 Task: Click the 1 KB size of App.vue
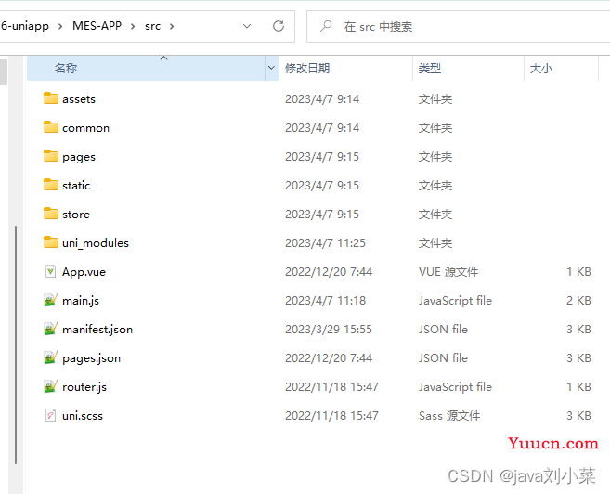(x=578, y=271)
